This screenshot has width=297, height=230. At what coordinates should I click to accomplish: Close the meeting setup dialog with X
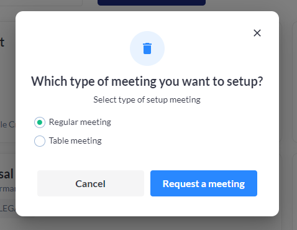click(x=257, y=33)
